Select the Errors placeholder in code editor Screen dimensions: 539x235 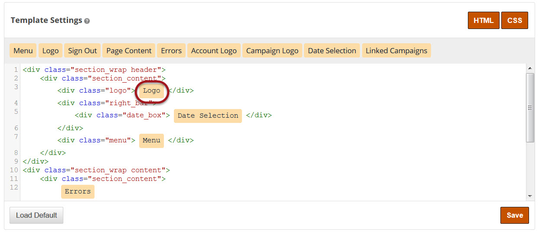point(78,191)
